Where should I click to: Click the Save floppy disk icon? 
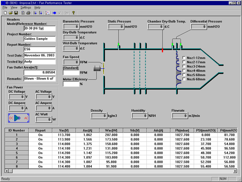point(16,13)
